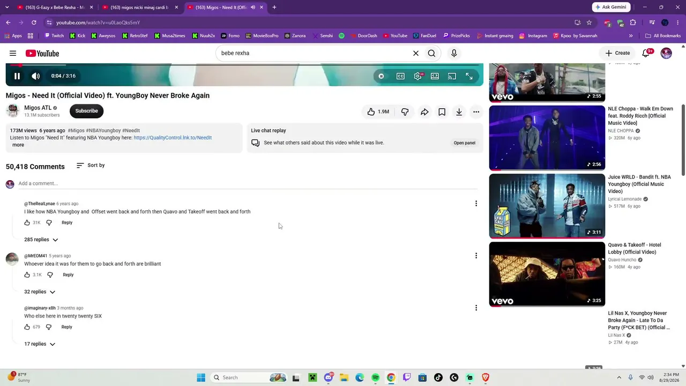Open the QualityControl NeedIt link
Viewport: 686px width, 386px height.
(x=173, y=138)
